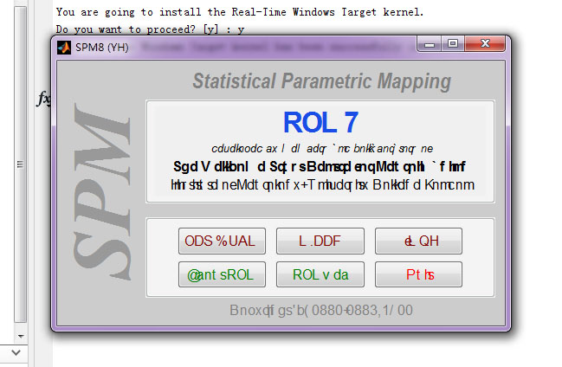The width and height of the screenshot is (562, 367).
Task: Click the italic 'cdudknodc ax' text line
Action: (x=322, y=148)
